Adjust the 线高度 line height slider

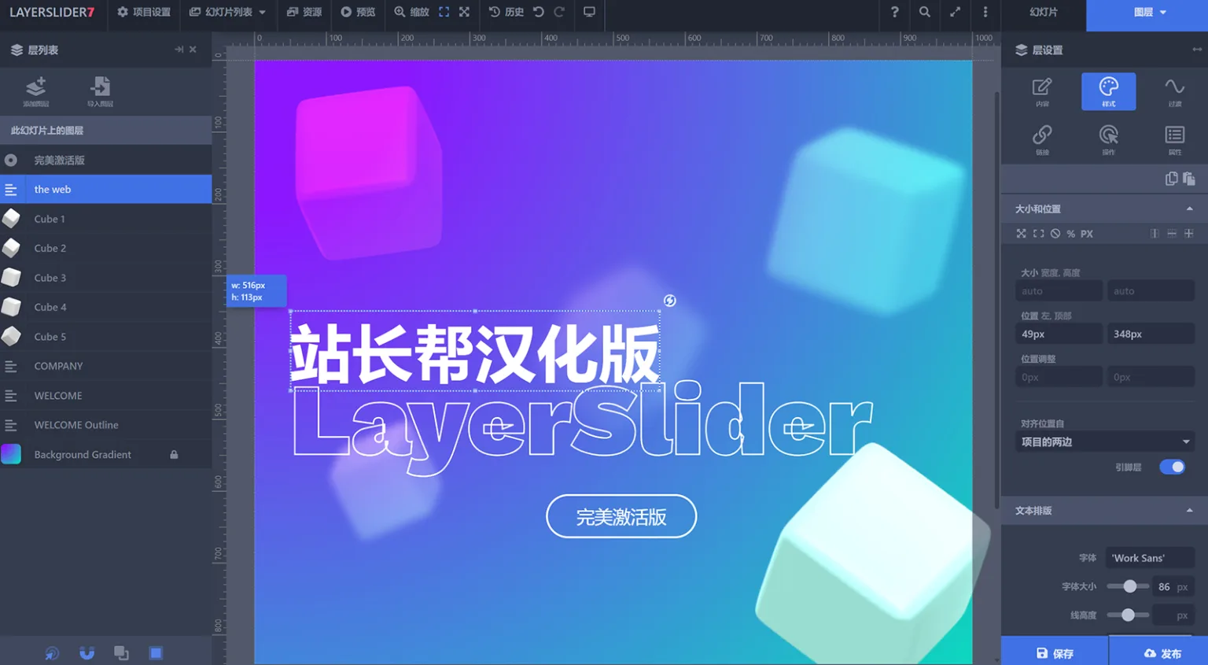click(1128, 615)
